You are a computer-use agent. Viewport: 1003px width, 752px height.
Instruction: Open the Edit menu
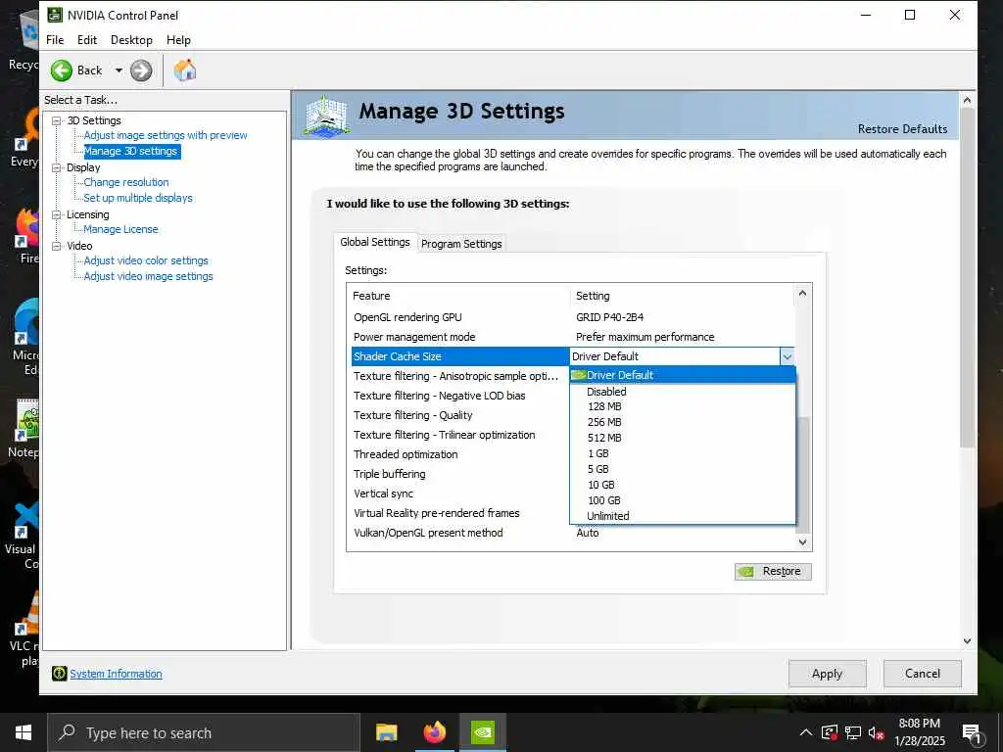[87, 39]
